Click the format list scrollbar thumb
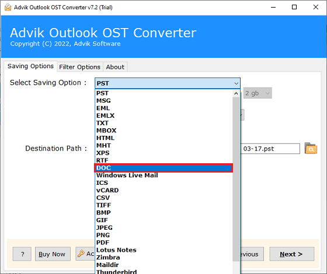327x274 pixels. pyautogui.click(x=236, y=179)
